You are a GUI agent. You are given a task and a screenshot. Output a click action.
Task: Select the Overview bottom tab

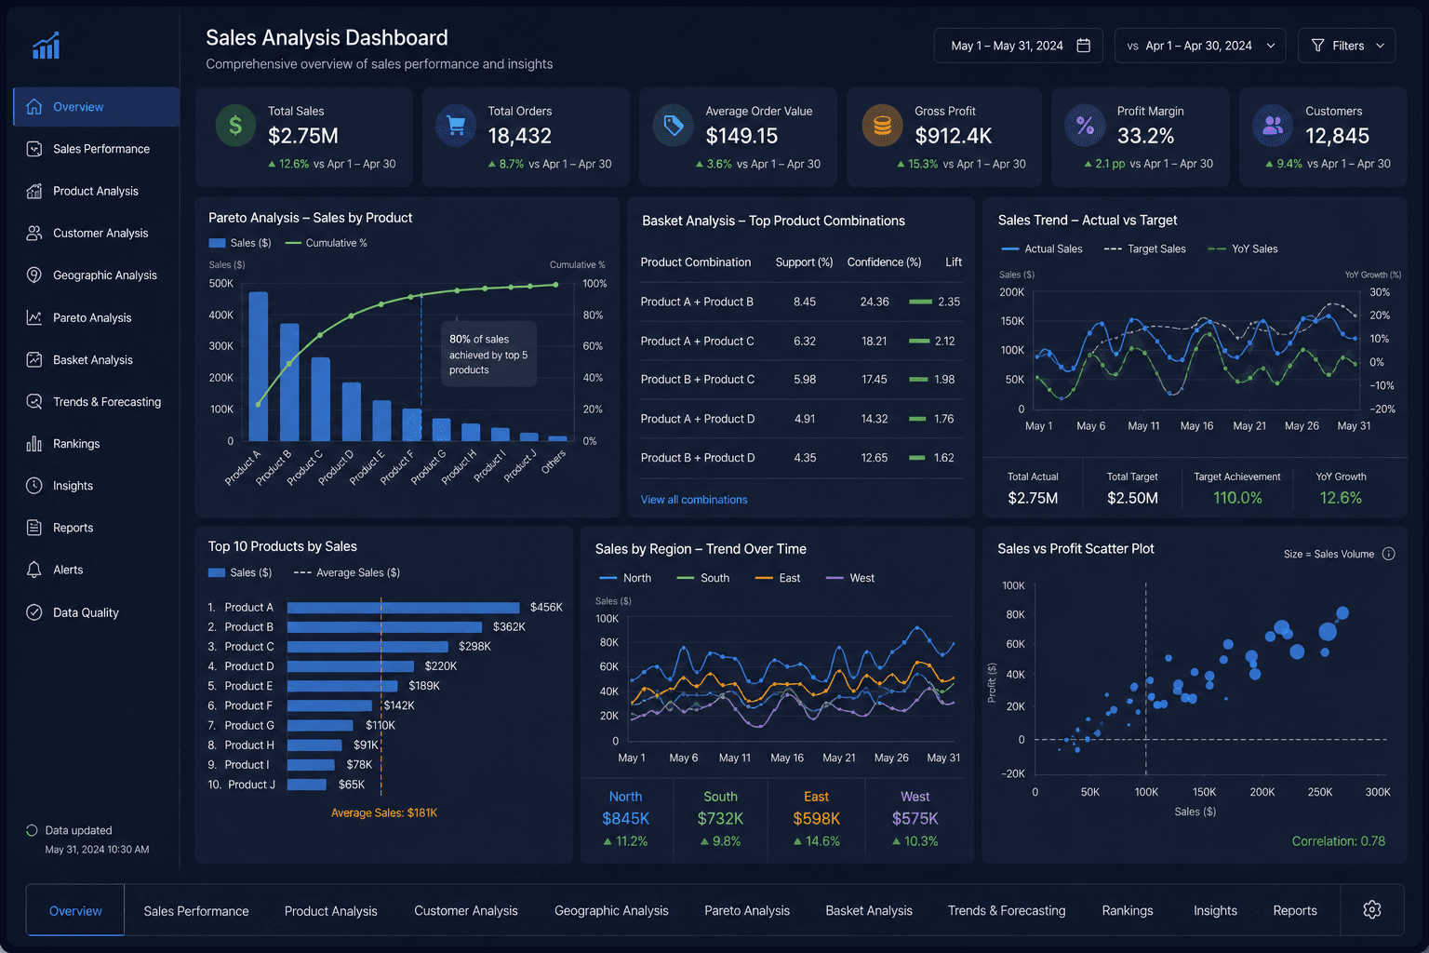75,910
